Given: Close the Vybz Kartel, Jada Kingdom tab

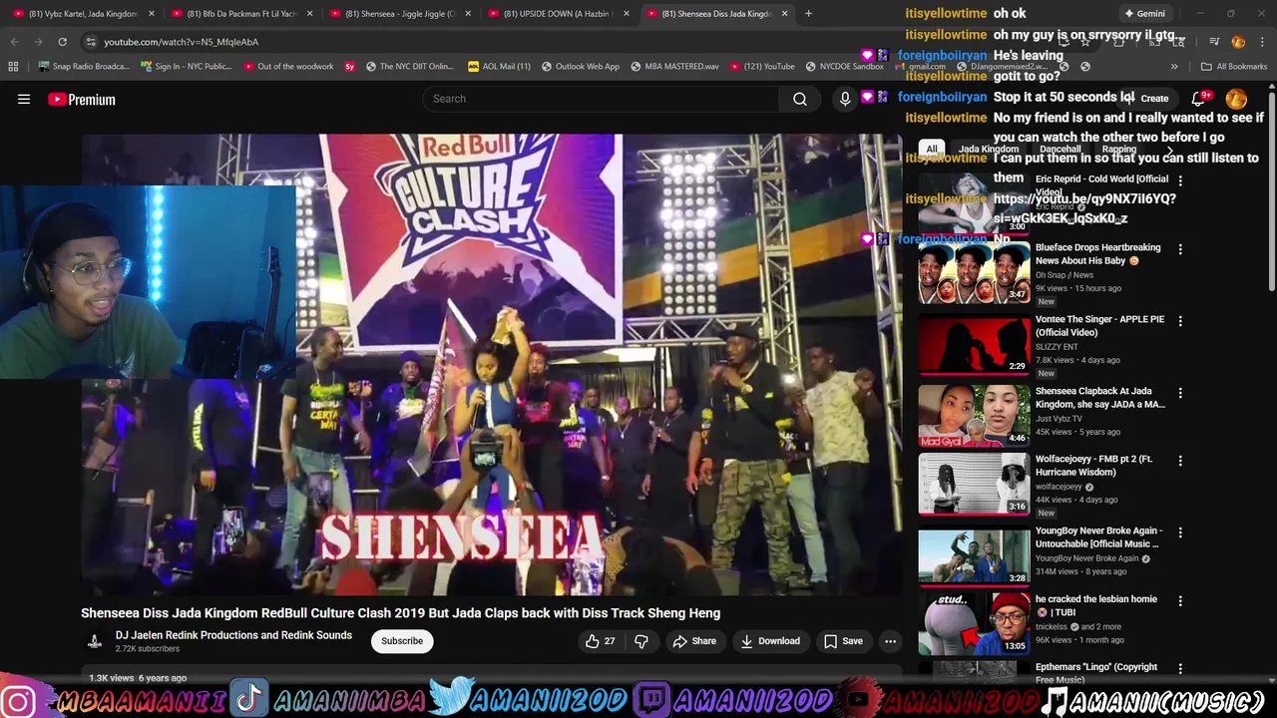Looking at the screenshot, I should point(152,14).
